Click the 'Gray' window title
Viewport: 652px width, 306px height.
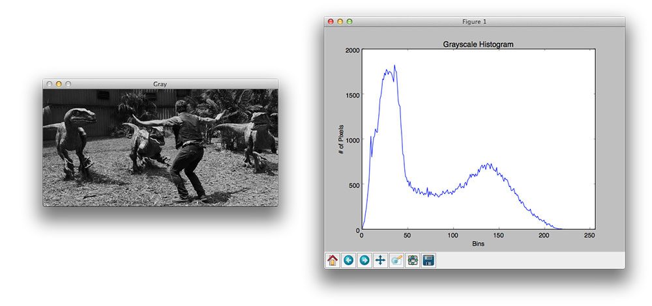160,84
